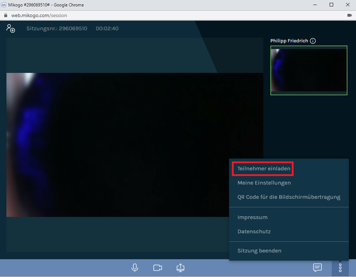Click the lock icon in address bar
This screenshot has width=356, height=277.
point(6,15)
